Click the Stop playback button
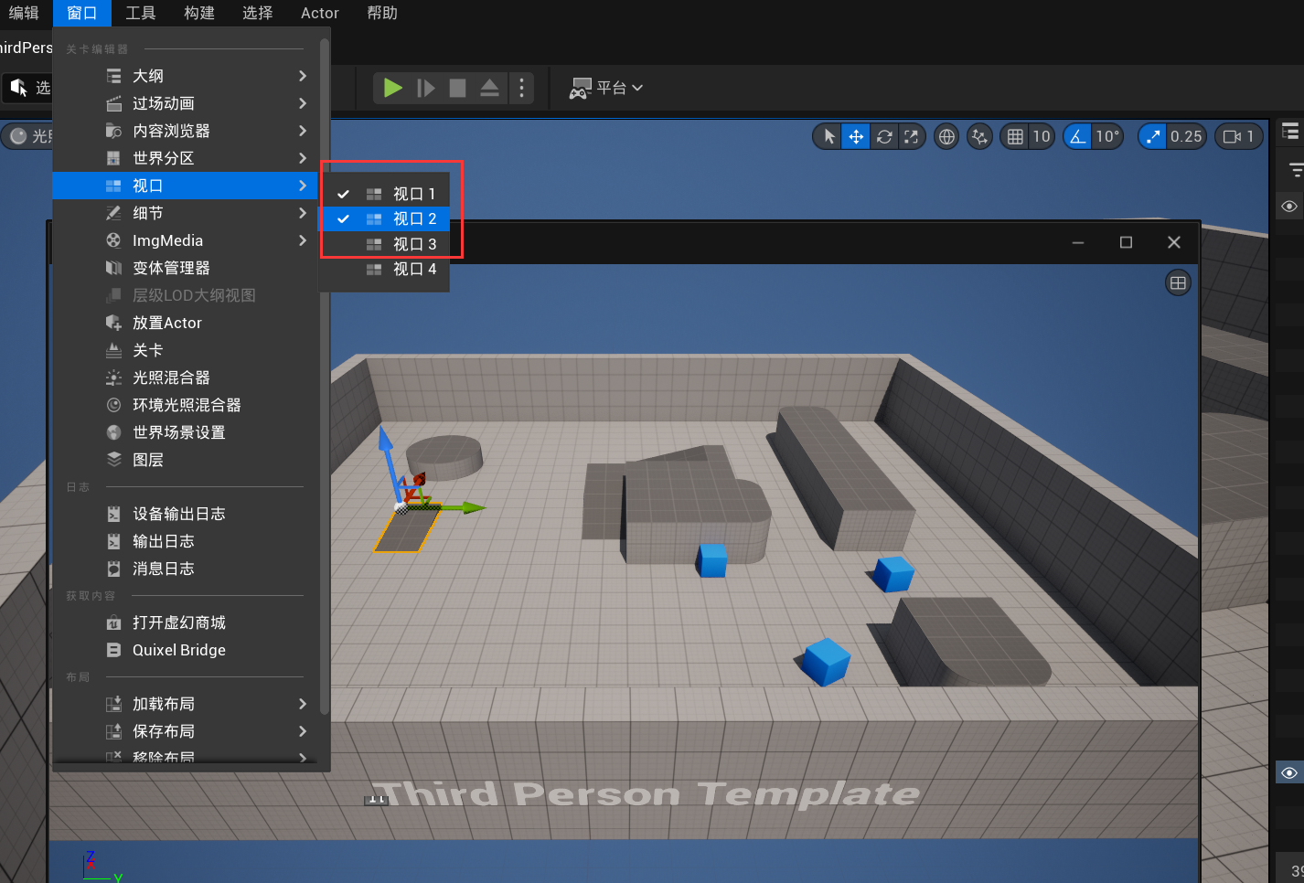 click(457, 88)
